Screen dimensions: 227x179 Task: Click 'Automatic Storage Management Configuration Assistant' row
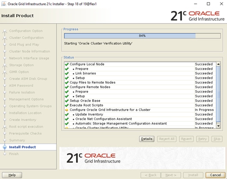[121, 123]
